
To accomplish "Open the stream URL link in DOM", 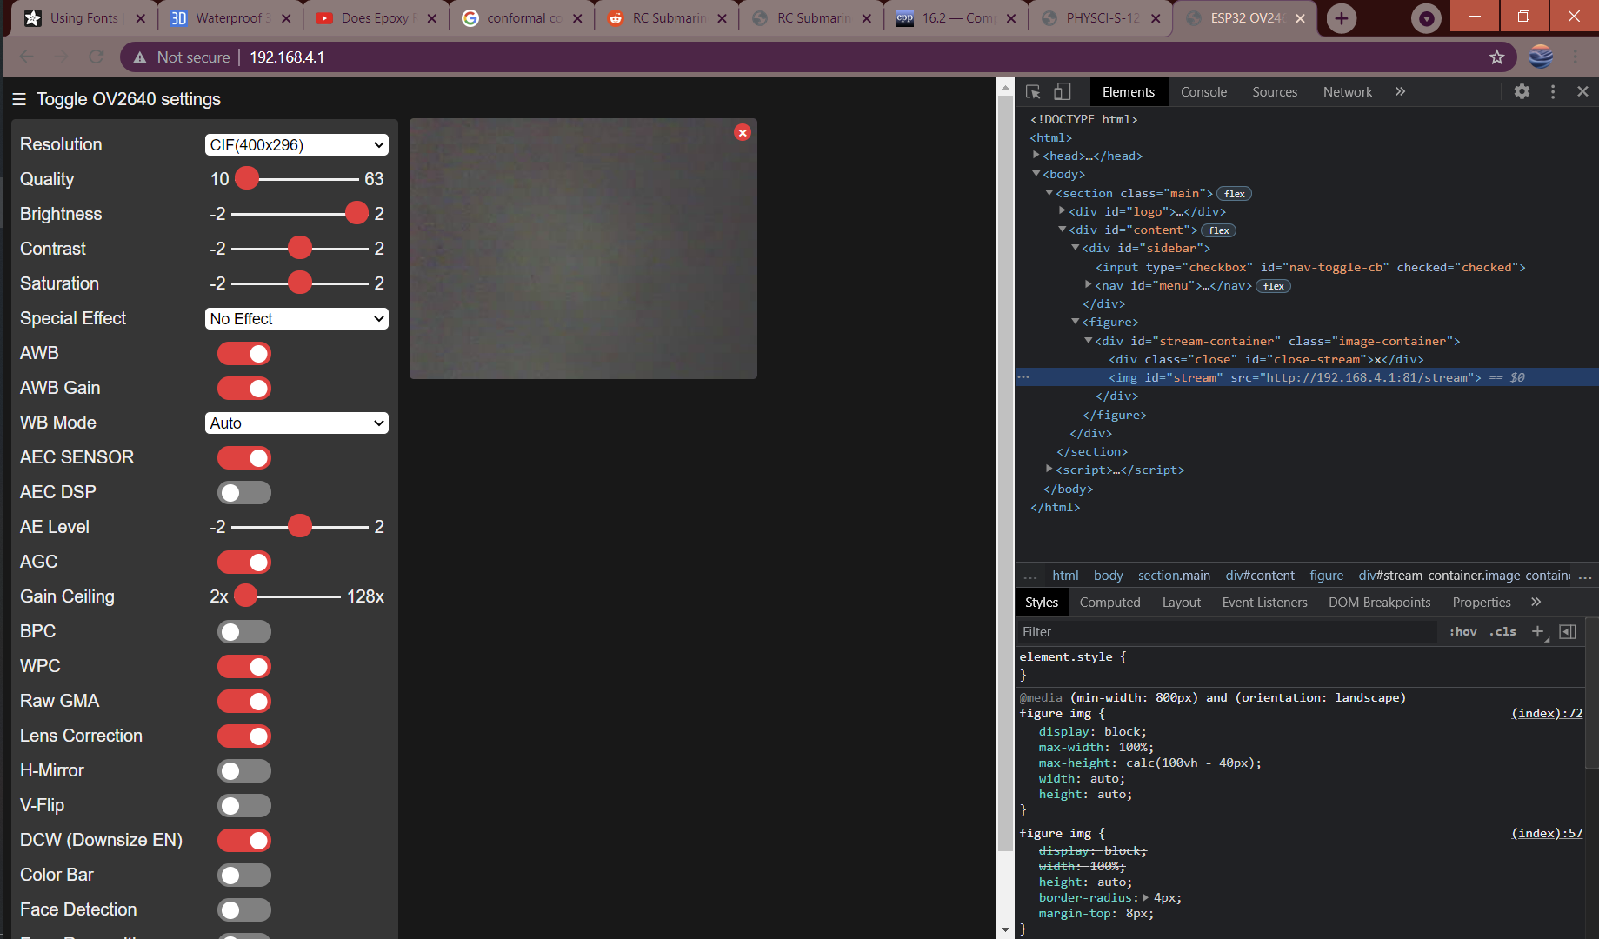I will click(1367, 377).
